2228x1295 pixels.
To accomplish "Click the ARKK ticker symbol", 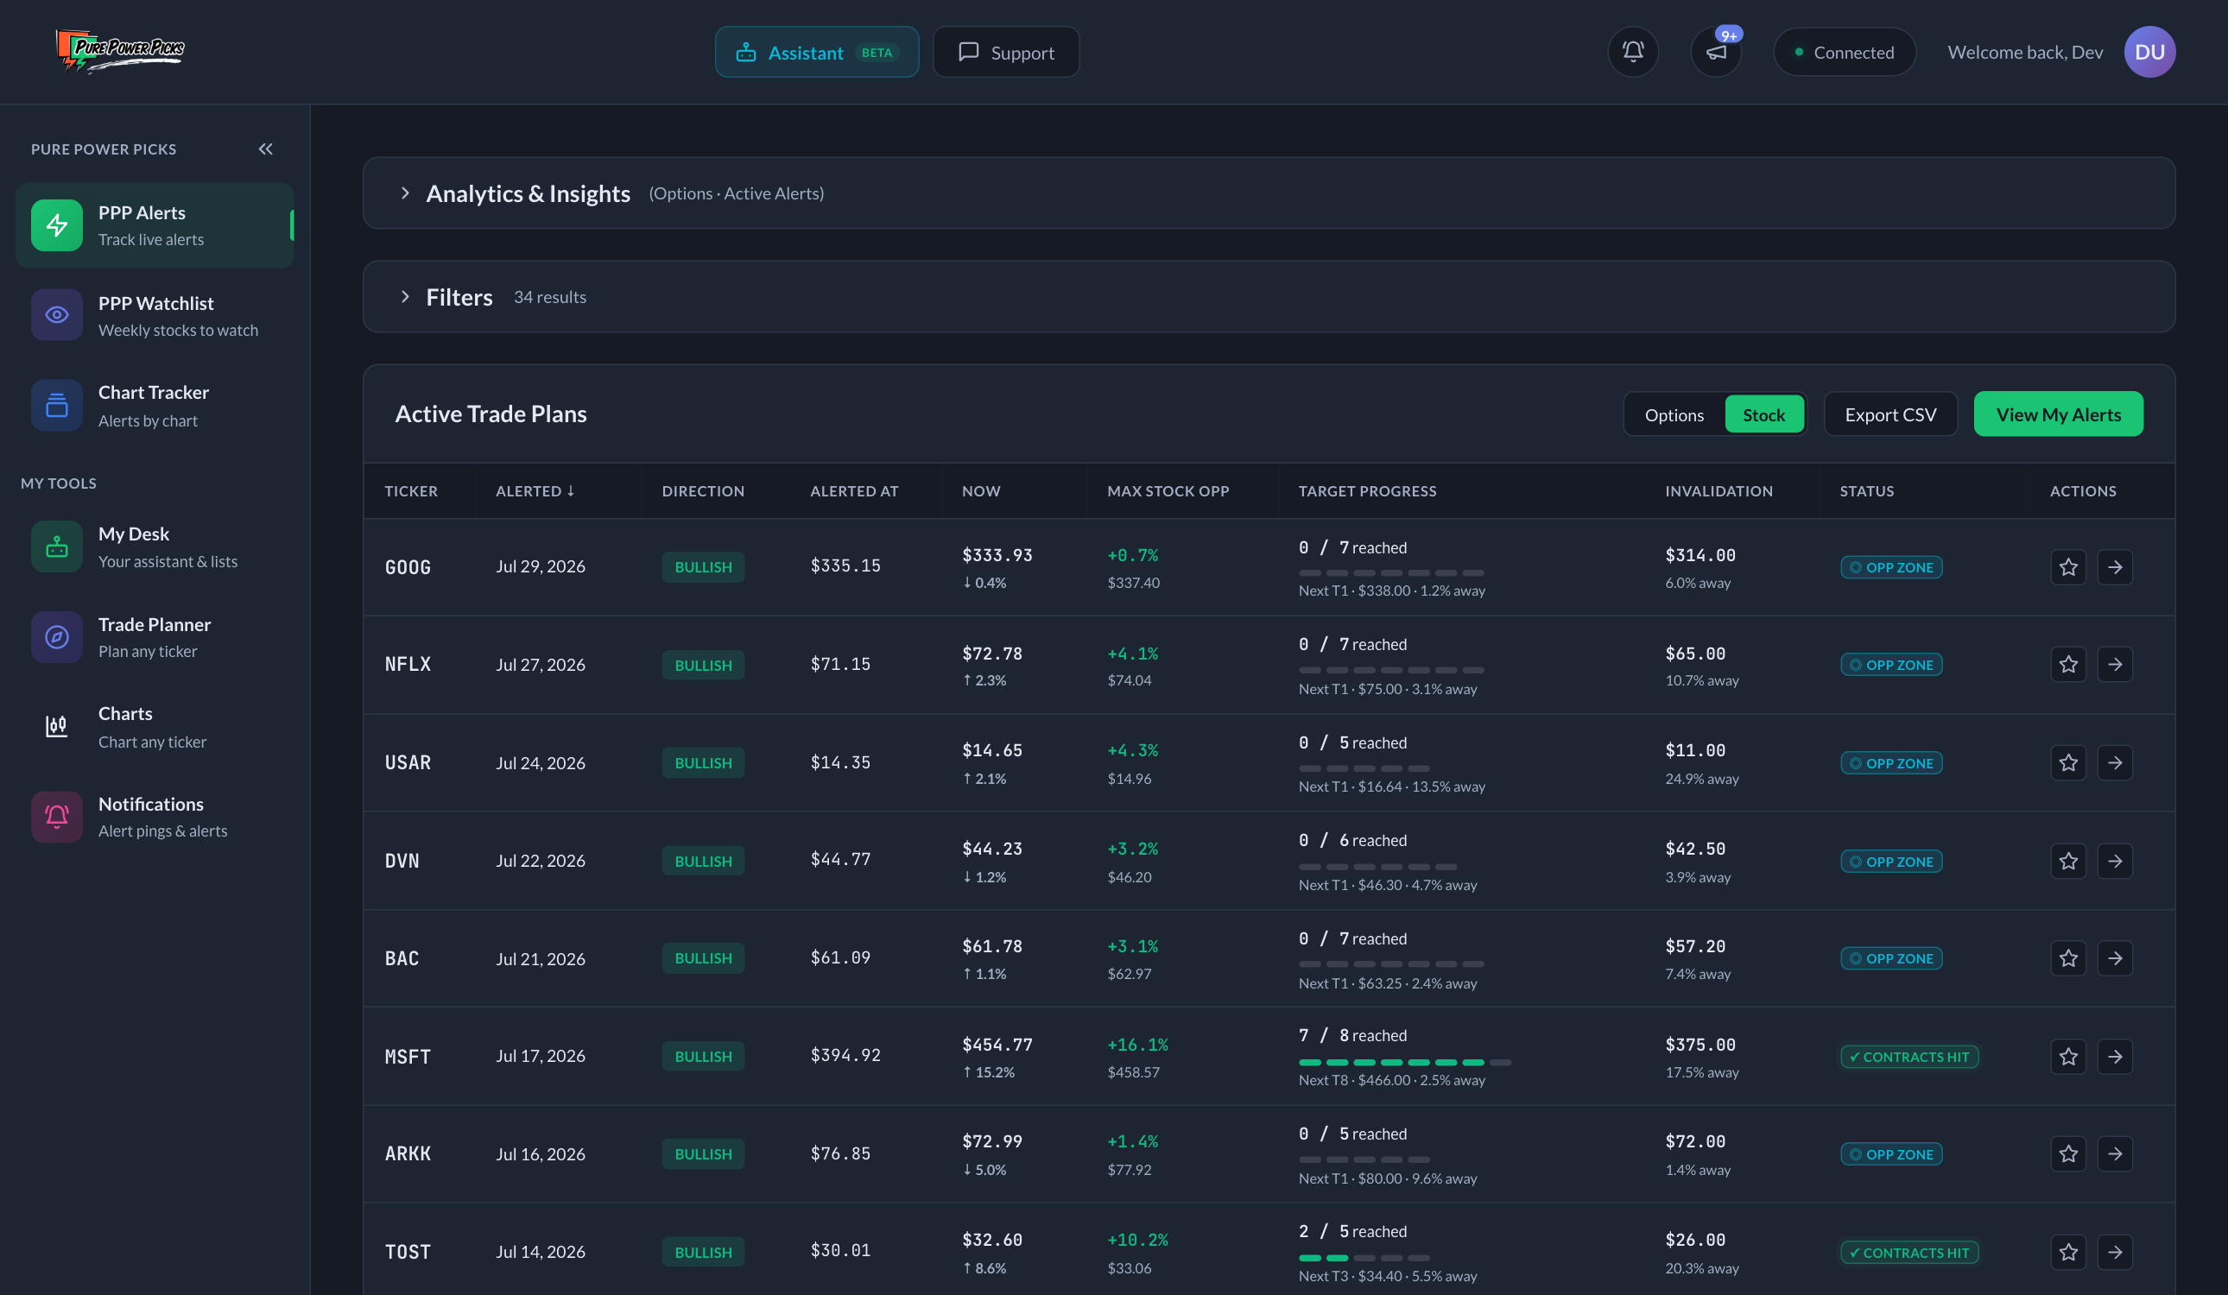I will point(408,1153).
